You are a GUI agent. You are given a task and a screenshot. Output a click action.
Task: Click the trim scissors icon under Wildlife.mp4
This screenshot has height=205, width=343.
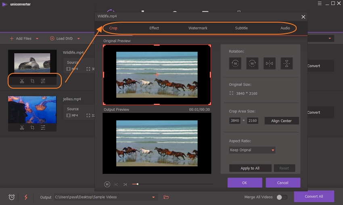pyautogui.click(x=22, y=81)
